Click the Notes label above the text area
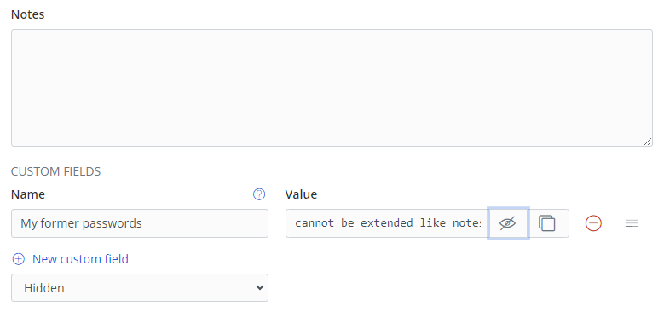Viewport: 664px width, 312px height. tap(27, 14)
